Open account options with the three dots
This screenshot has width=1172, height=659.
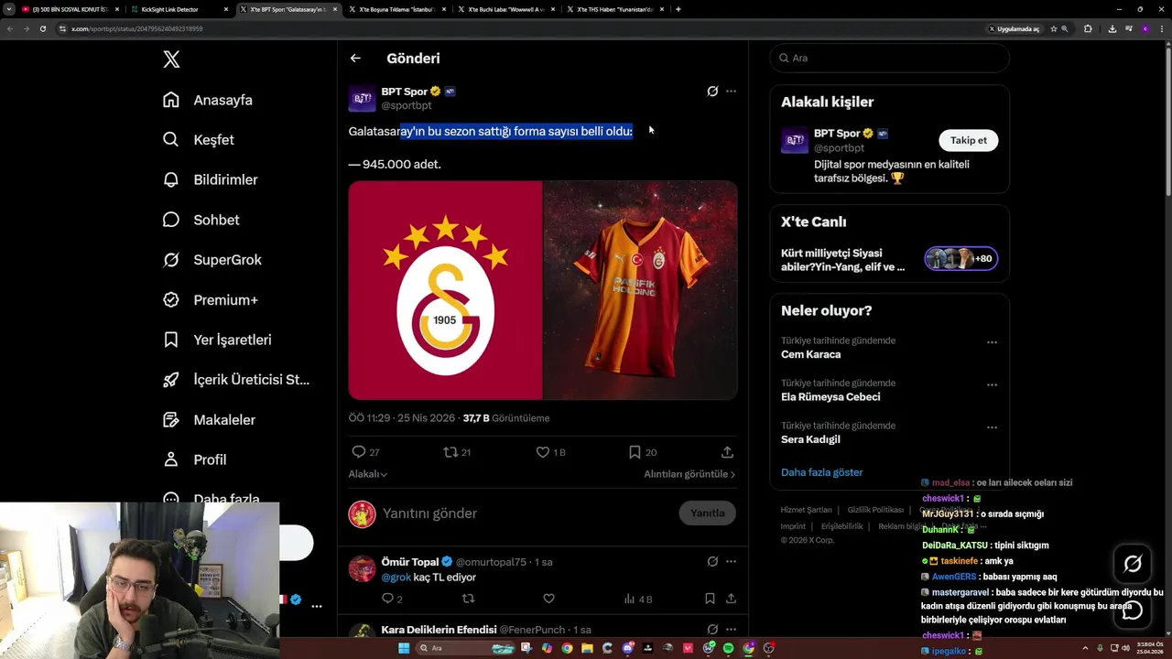317,606
